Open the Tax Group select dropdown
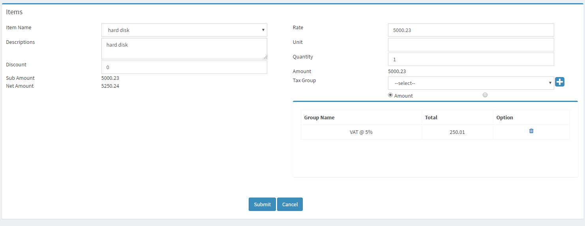The width and height of the screenshot is (585, 226). 471,83
